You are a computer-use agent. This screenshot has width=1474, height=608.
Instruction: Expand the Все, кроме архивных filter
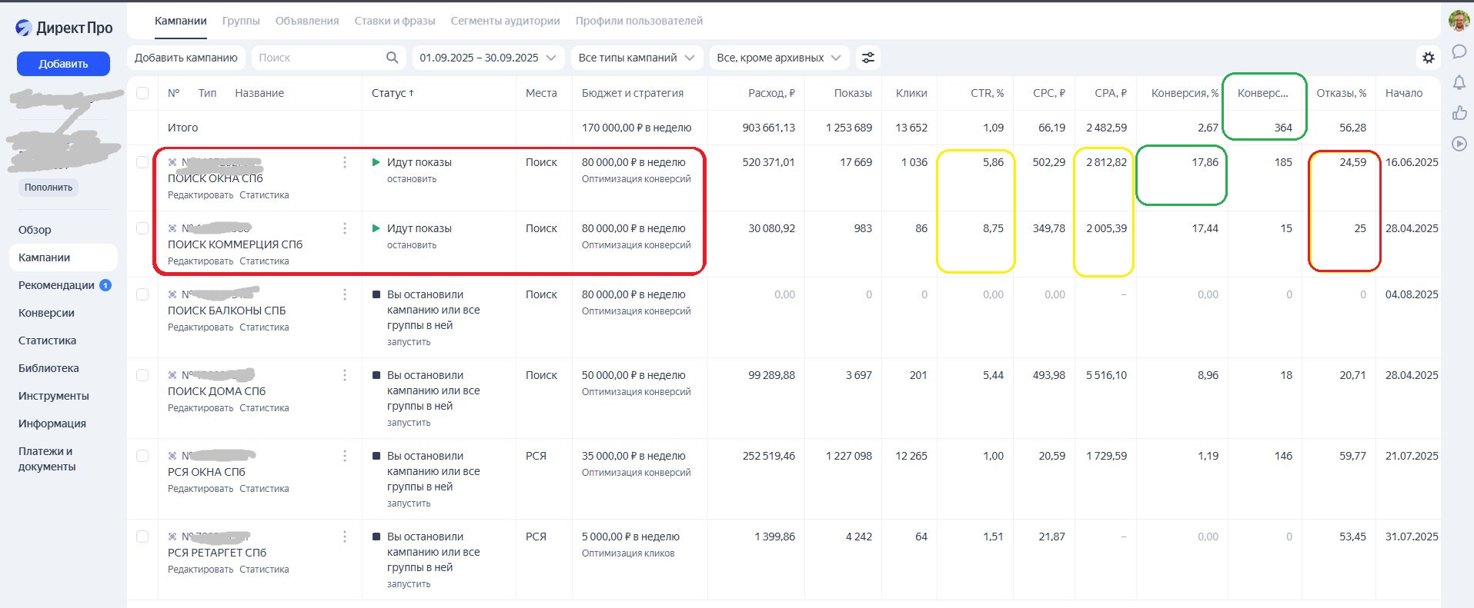coord(778,58)
